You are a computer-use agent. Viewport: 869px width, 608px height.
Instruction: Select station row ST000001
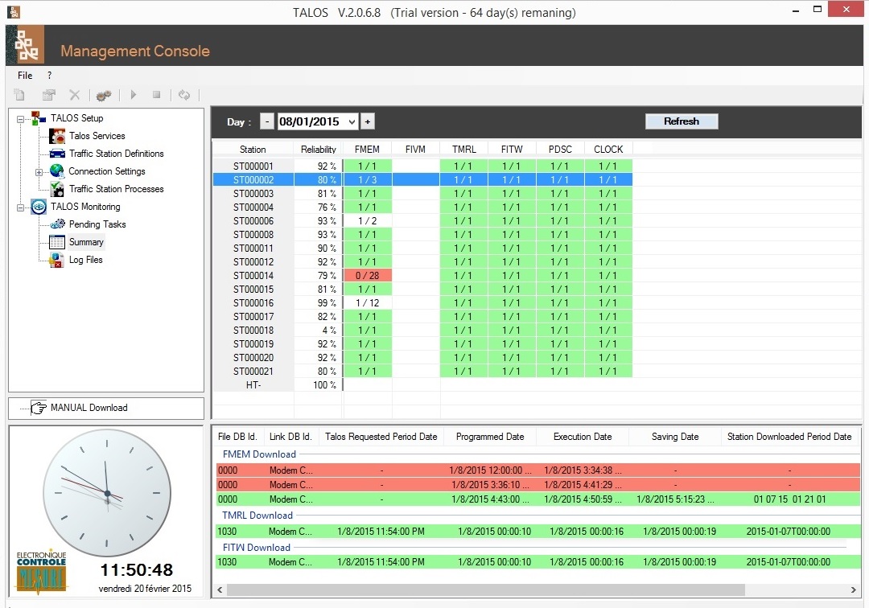(423, 166)
